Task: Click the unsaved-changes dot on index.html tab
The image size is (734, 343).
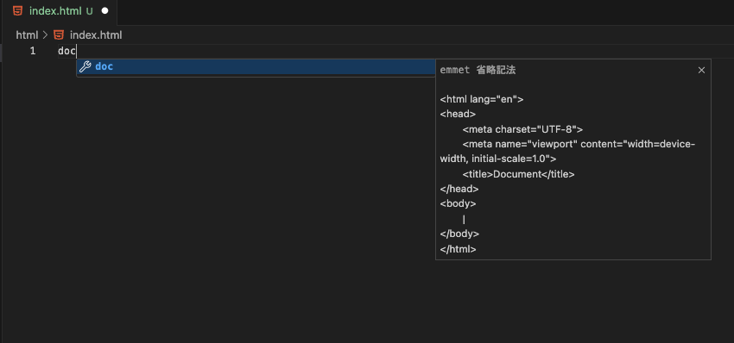Action: click(x=104, y=10)
